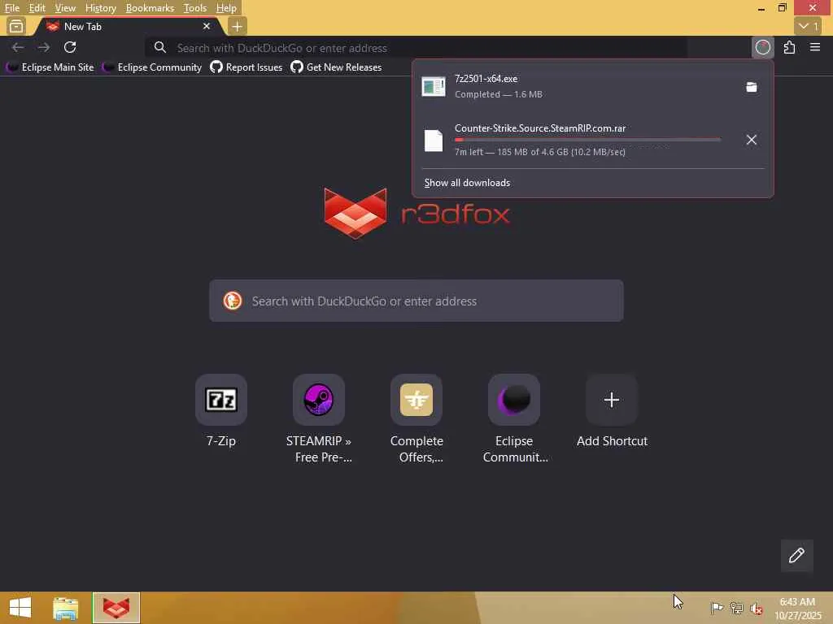
Task: Open File Explorer from the taskbar
Action: point(65,608)
